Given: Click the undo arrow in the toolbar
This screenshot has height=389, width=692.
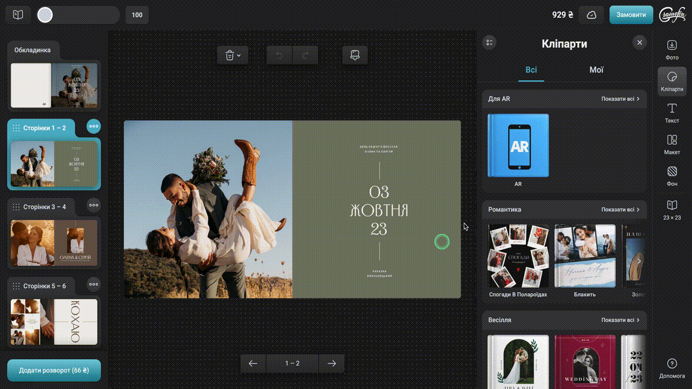Looking at the screenshot, I should coord(280,55).
